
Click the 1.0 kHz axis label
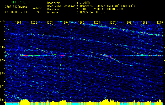point(2,47)
